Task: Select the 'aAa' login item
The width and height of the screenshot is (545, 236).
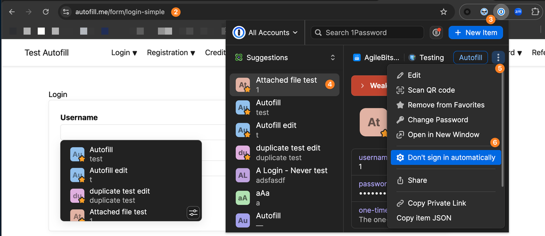Action: (284, 198)
